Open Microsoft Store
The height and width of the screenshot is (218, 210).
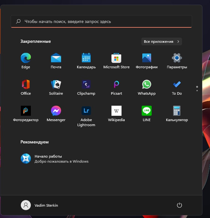click(x=116, y=61)
